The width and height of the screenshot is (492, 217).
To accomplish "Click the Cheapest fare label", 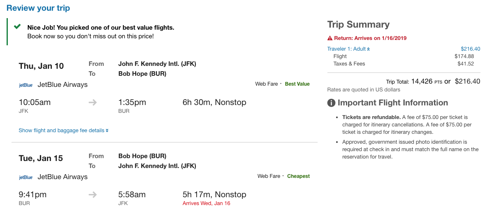I will click(298, 176).
